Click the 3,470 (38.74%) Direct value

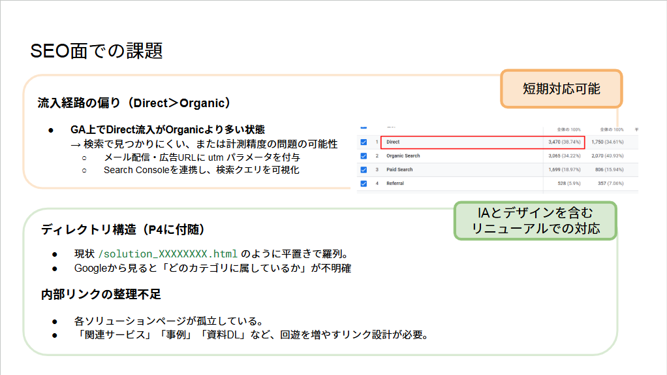pyautogui.click(x=565, y=142)
